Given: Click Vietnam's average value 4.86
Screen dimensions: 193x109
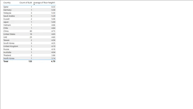Looking at the screenshot, I should click(x=53, y=25).
